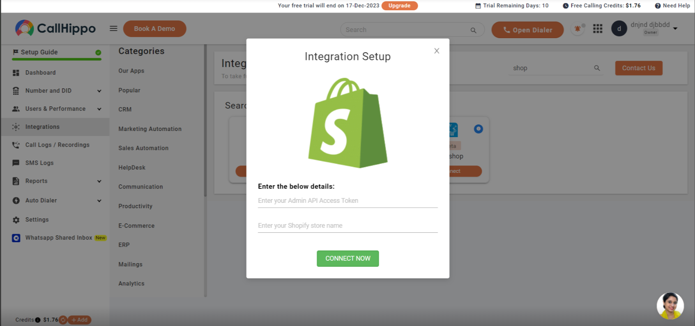Click the Trial Remaining Days calendar icon
The image size is (695, 326).
point(478,6)
